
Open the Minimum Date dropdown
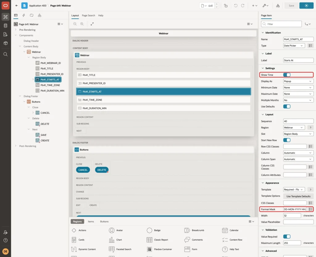(x=298, y=87)
